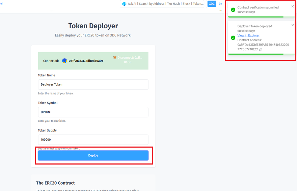Focus the Ask AI search bar
297x191 pixels.
(165, 4)
